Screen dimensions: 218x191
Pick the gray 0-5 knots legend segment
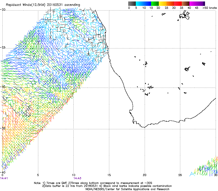point(132,4)
